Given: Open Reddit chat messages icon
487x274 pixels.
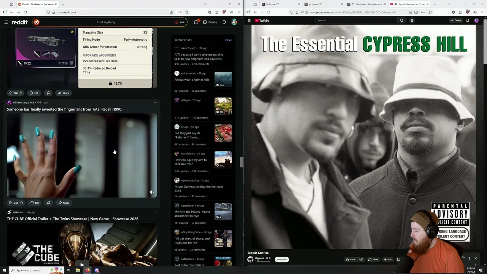Looking at the screenshot, I should [196, 22].
